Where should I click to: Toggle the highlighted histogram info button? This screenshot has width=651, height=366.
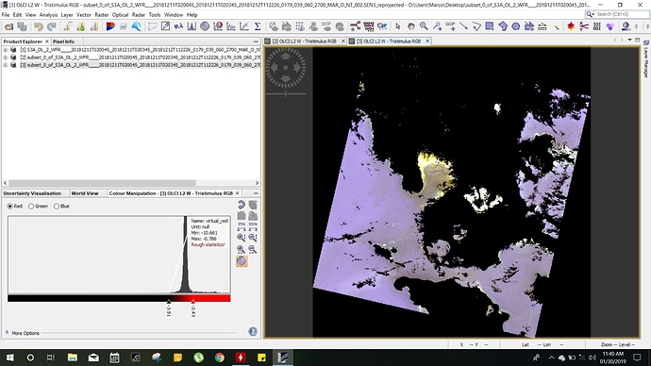pyautogui.click(x=242, y=261)
